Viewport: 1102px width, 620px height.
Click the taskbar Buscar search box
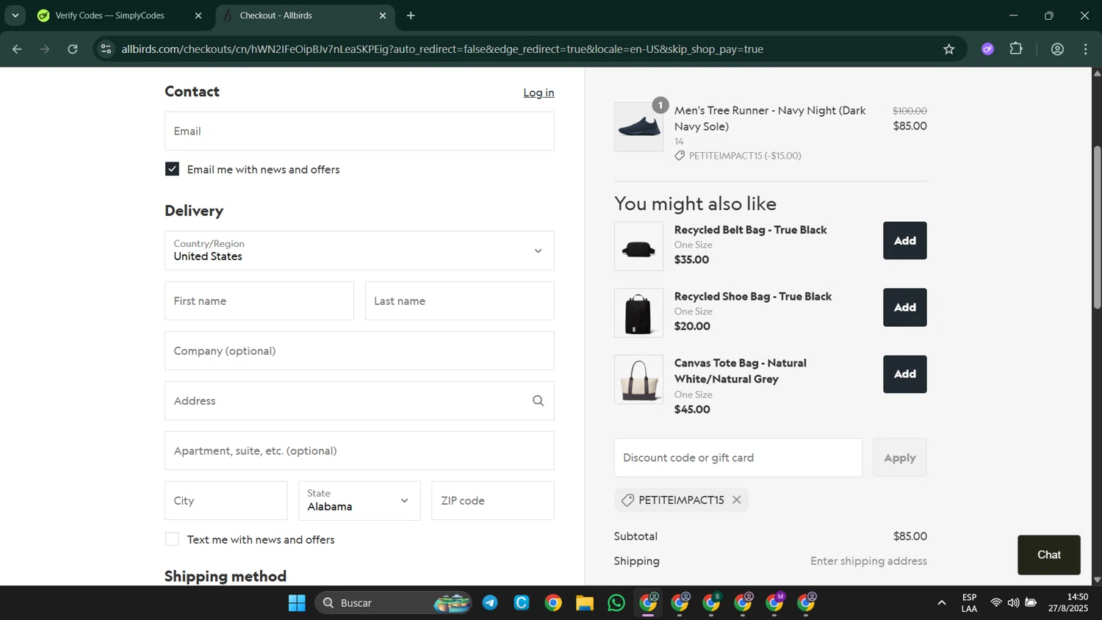pos(394,603)
